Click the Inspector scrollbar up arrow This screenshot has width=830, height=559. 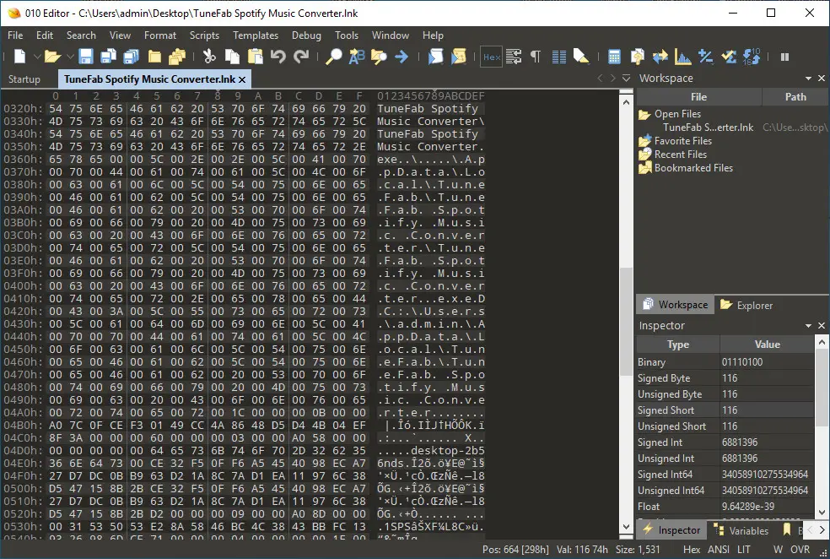click(822, 342)
